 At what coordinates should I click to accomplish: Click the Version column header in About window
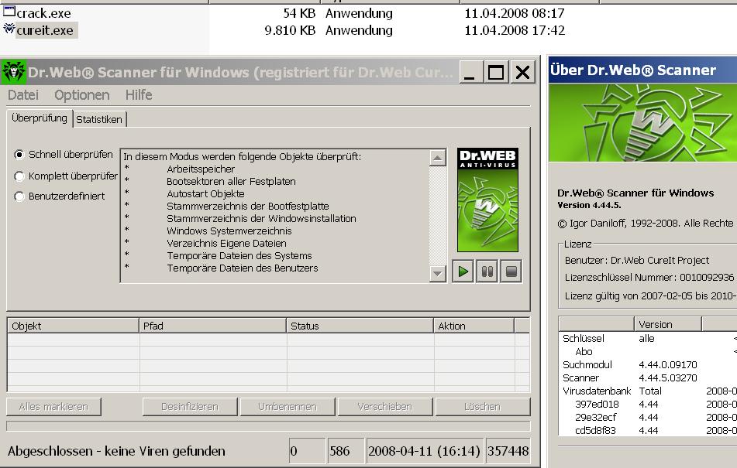(x=668, y=324)
